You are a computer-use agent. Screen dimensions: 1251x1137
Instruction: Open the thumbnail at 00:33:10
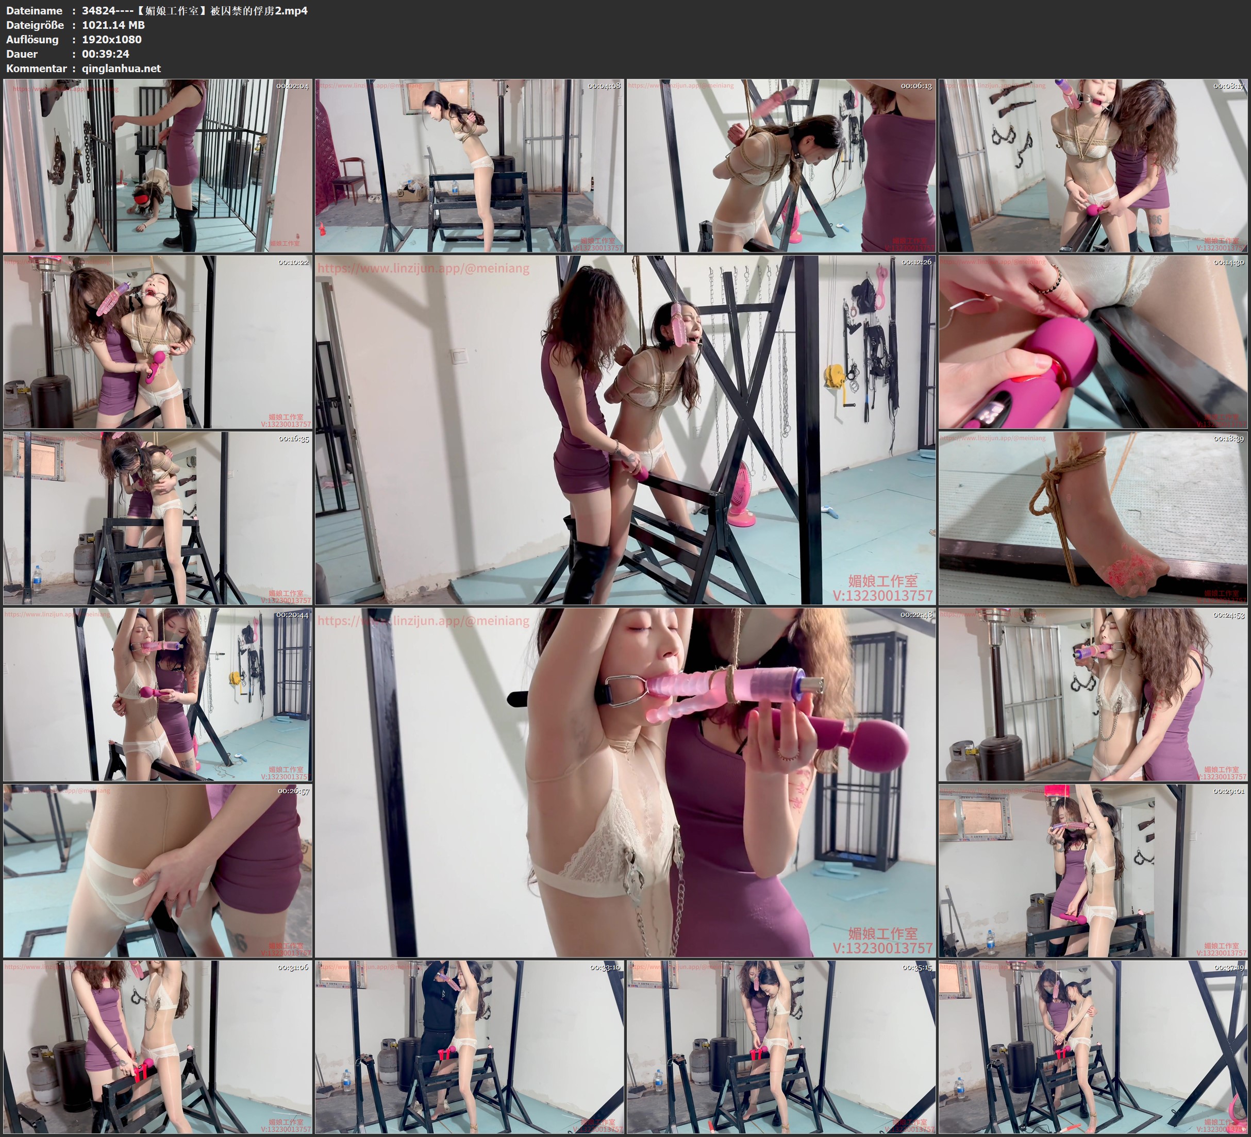(x=469, y=1047)
